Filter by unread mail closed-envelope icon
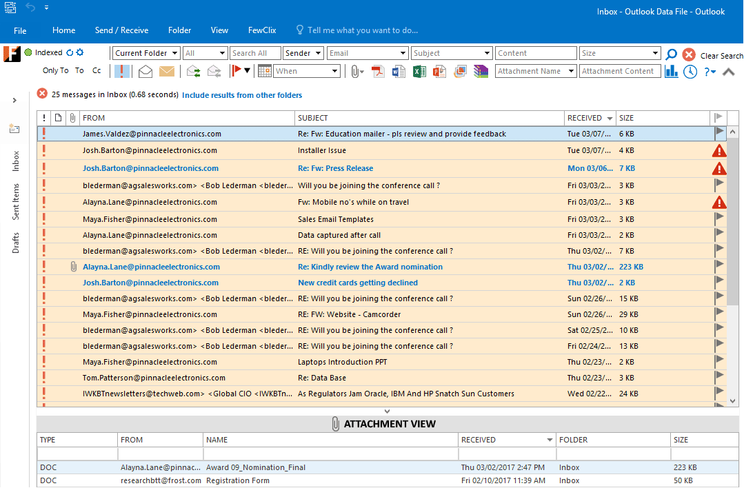Image resolution: width=744 pixels, height=488 pixels. coord(167,71)
